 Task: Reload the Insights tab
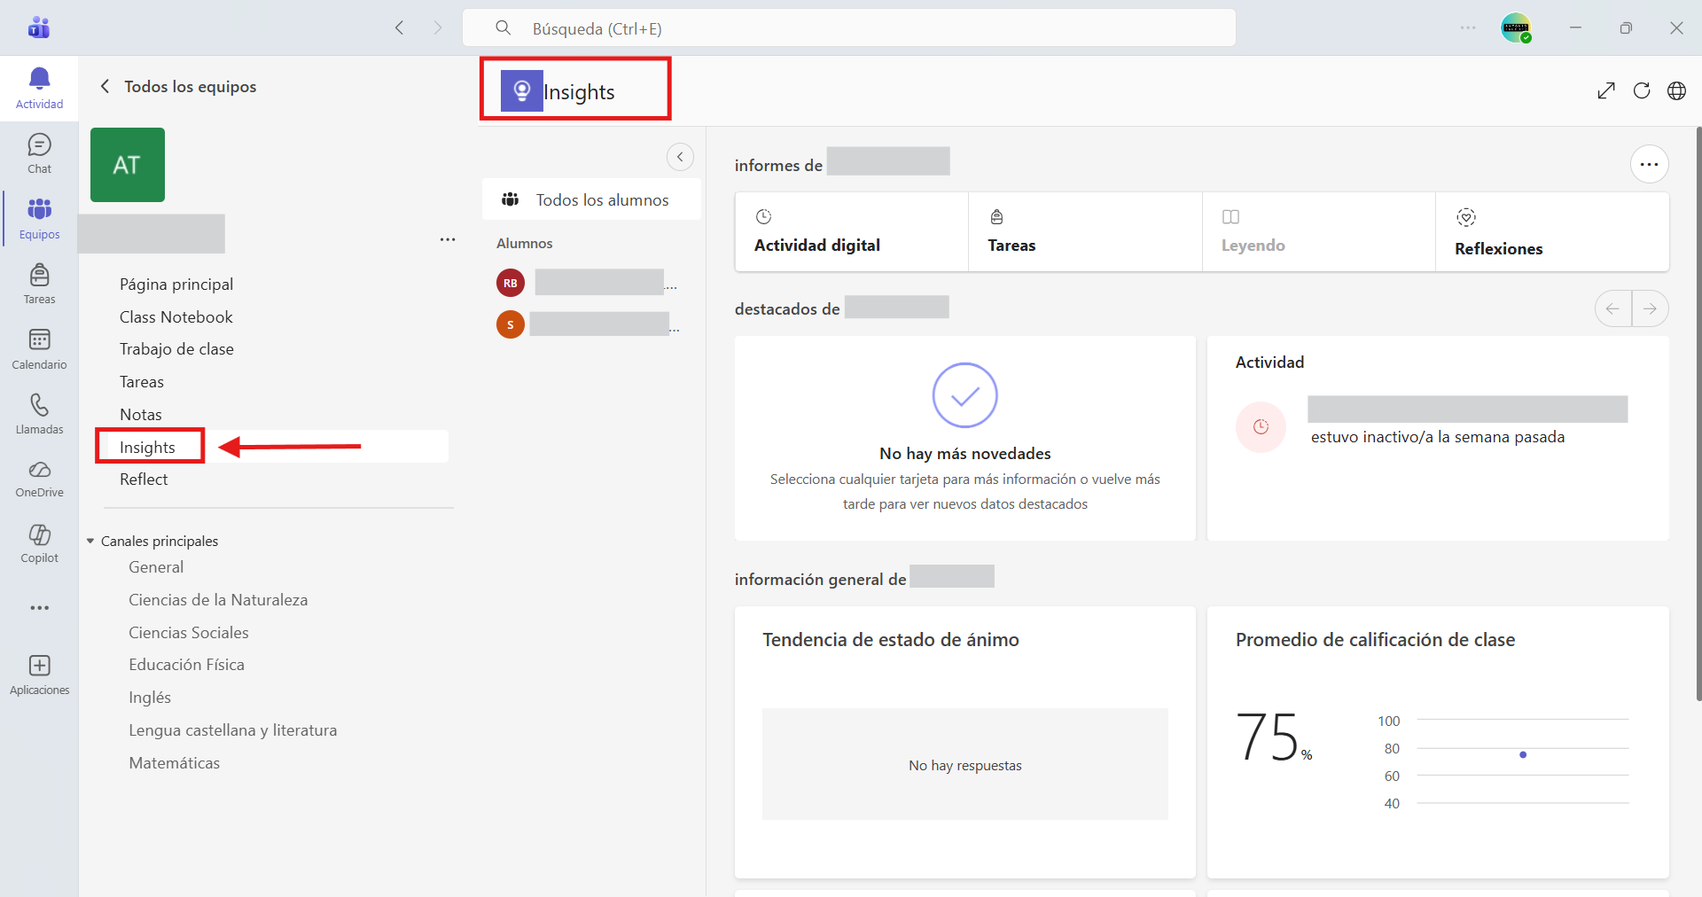point(1642,90)
